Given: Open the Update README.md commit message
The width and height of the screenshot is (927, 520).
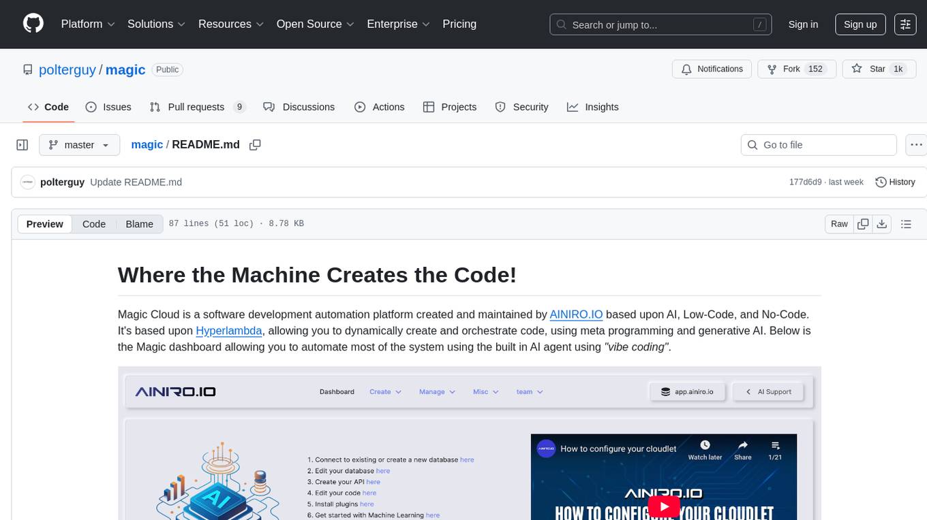Looking at the screenshot, I should [x=136, y=182].
